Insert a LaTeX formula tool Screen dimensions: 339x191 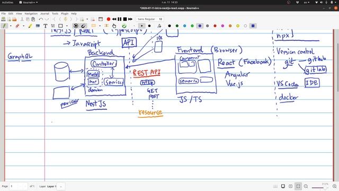(x=53, y=26)
